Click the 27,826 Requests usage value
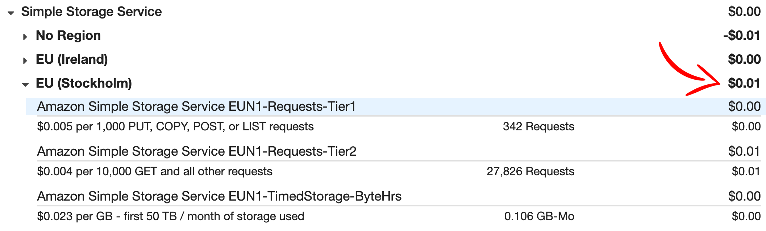766x231 pixels. [530, 171]
